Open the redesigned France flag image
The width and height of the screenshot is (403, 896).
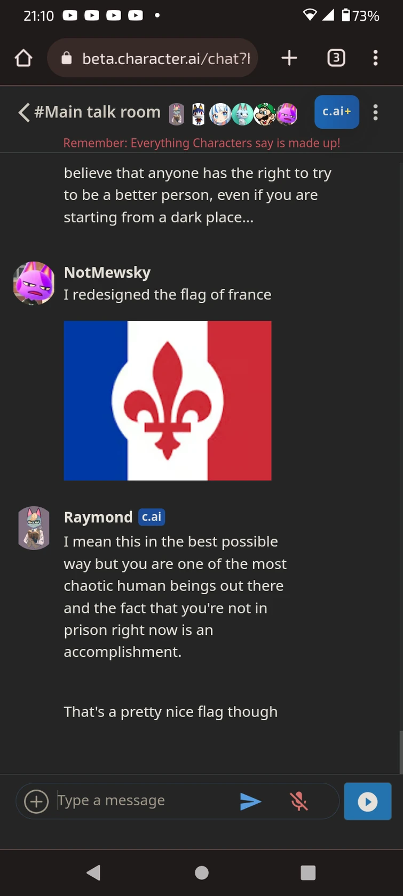(168, 400)
